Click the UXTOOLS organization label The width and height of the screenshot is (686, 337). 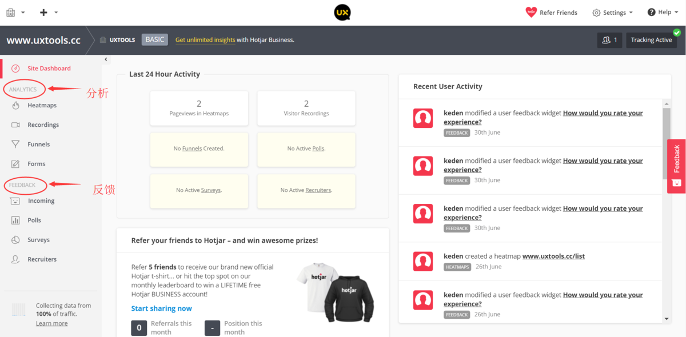[x=122, y=40]
